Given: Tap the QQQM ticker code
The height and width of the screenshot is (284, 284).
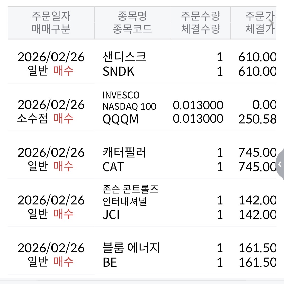Looking at the screenshot, I should pyautogui.click(x=120, y=119).
